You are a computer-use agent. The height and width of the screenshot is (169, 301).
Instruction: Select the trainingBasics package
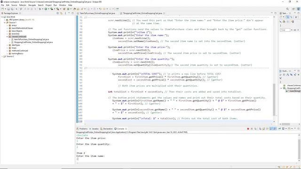click(x=17, y=54)
